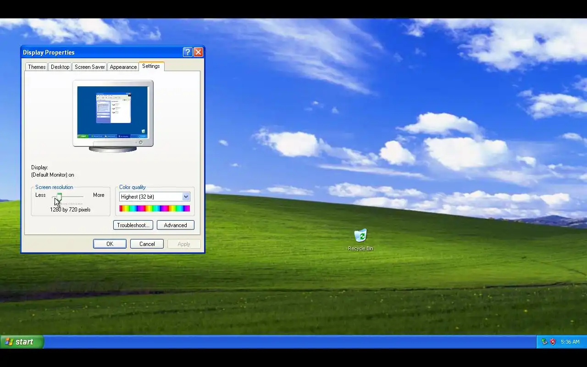Click the color quality rainbow spectrum bar
The image size is (587, 367).
(x=155, y=208)
